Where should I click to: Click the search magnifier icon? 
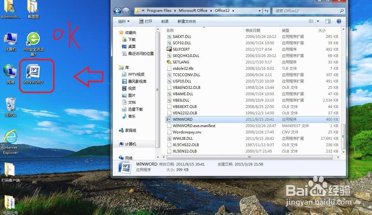(341, 11)
